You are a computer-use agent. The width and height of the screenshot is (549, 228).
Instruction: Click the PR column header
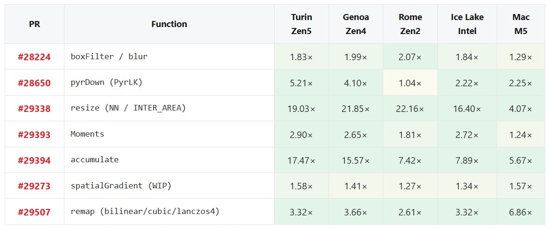click(x=35, y=24)
